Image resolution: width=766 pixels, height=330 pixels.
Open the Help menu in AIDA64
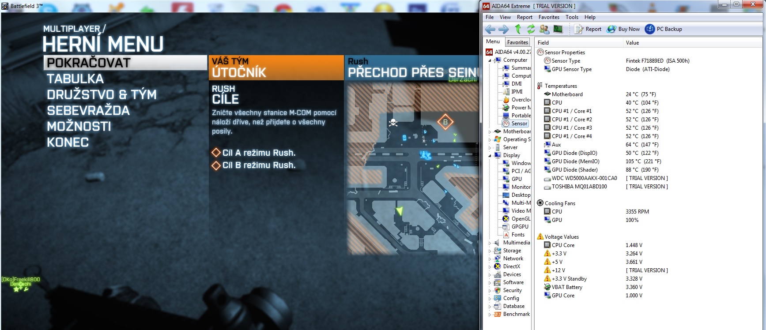pos(590,17)
